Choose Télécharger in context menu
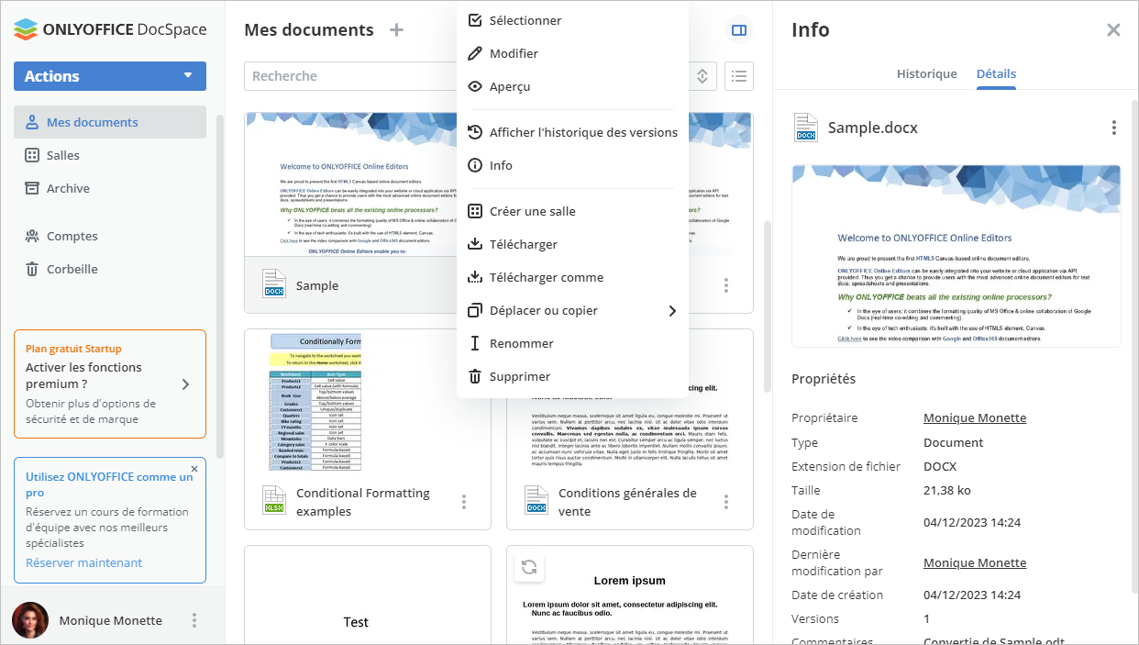Image resolution: width=1139 pixels, height=645 pixels. (572, 244)
